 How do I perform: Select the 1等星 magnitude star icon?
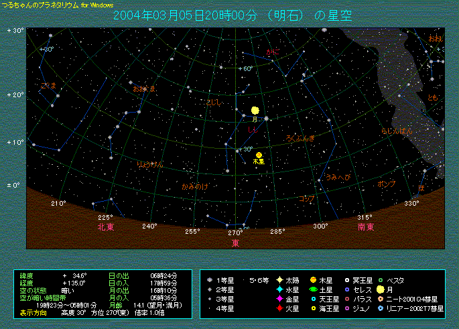pyautogui.click(x=210, y=279)
